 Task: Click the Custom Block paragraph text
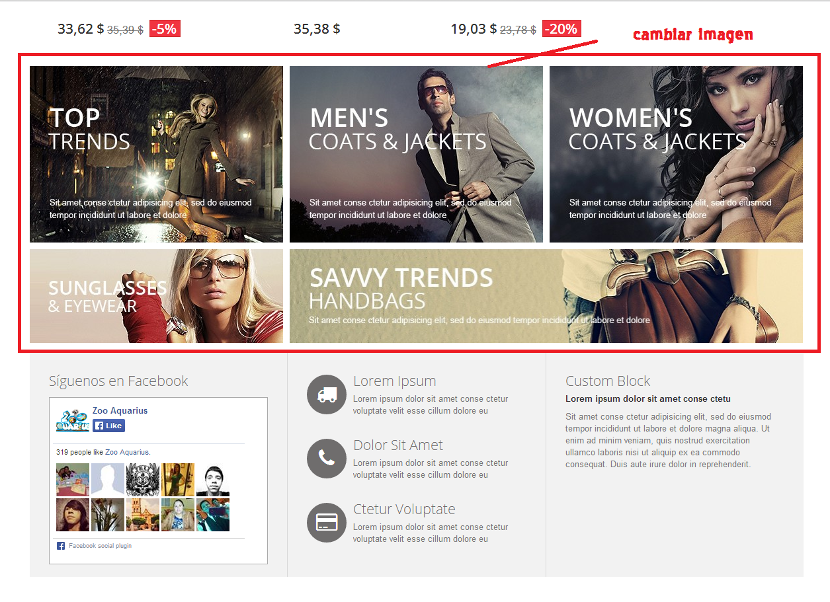[x=668, y=441]
